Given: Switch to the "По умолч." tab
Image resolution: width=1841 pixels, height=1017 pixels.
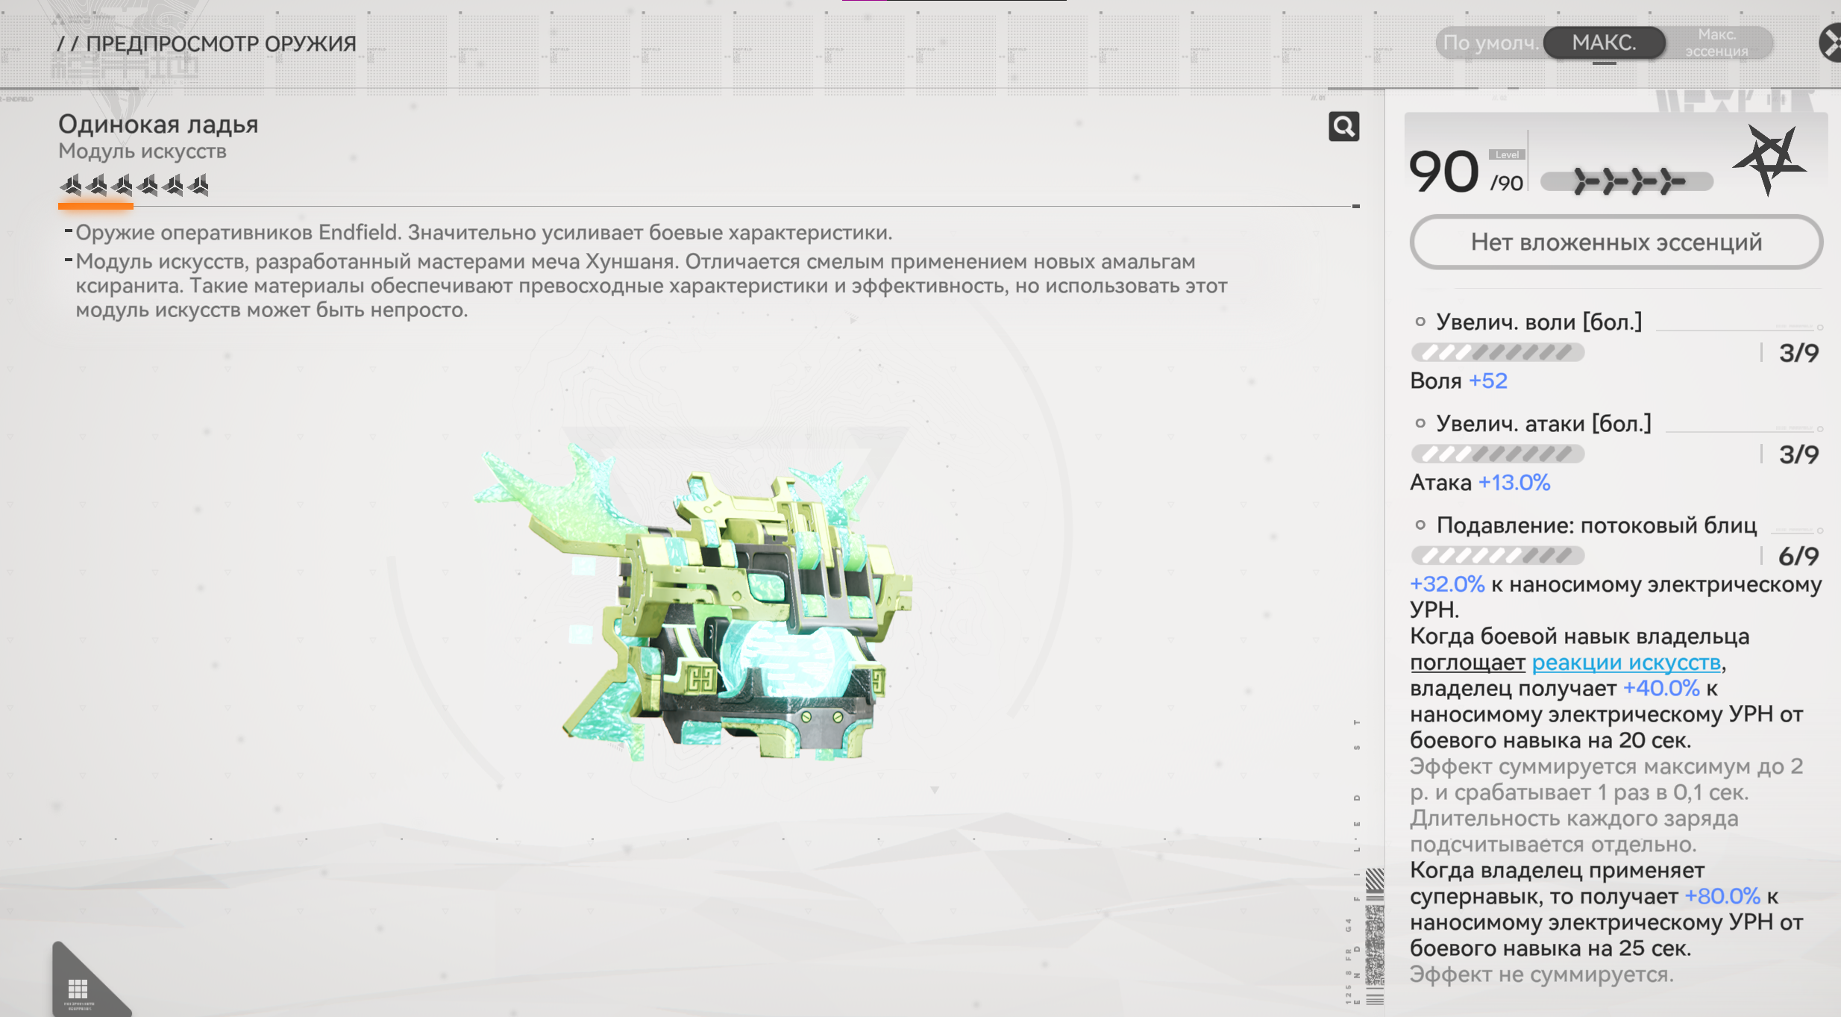Looking at the screenshot, I should click(1490, 43).
